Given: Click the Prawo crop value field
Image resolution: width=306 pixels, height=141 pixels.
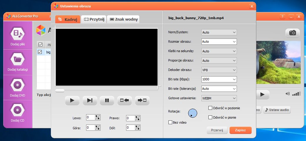Looking at the screenshot, I should click(x=131, y=118).
